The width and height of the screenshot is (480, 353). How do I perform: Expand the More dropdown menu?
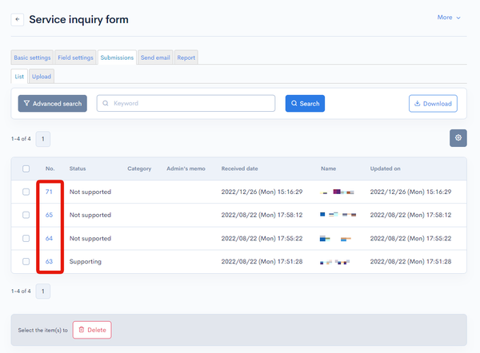[x=449, y=18]
